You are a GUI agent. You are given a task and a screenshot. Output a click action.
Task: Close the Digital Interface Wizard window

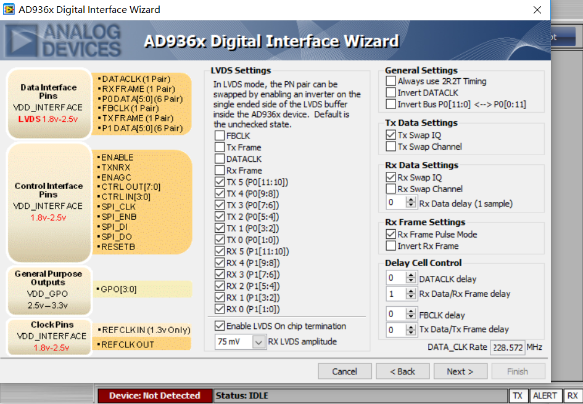tap(537, 10)
